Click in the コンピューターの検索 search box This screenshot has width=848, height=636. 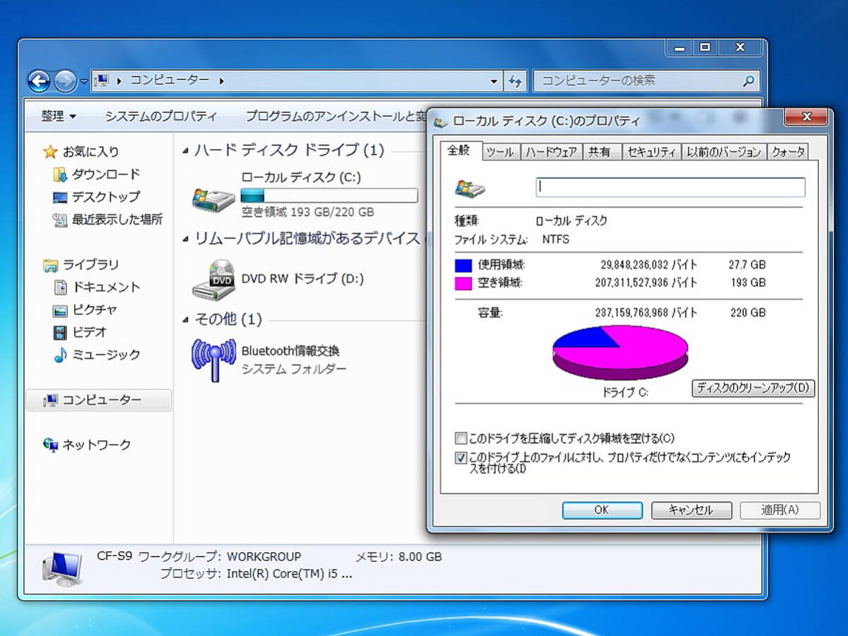(x=646, y=81)
